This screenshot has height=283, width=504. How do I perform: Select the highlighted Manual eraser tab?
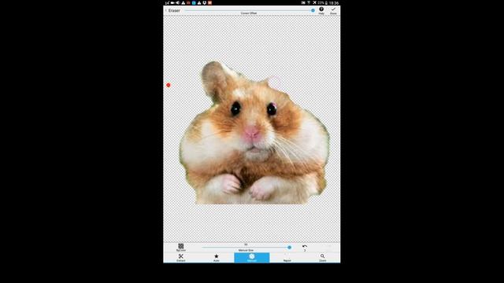coord(252,258)
